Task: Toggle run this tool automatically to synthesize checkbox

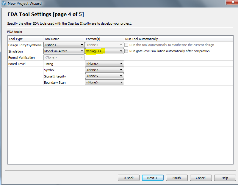Action: click(126, 45)
